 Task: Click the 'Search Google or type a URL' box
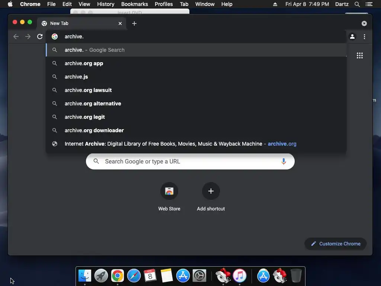tap(190, 162)
